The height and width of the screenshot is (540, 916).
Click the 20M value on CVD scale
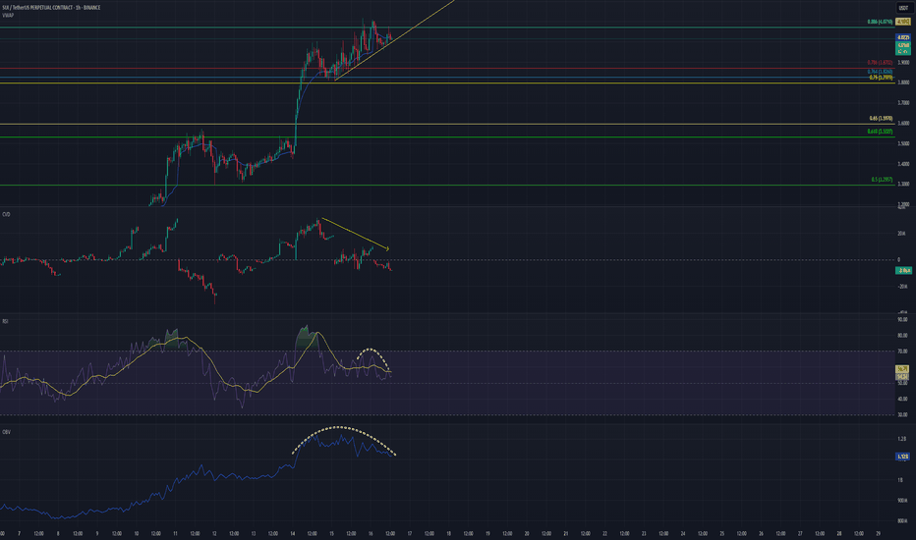click(x=902, y=234)
